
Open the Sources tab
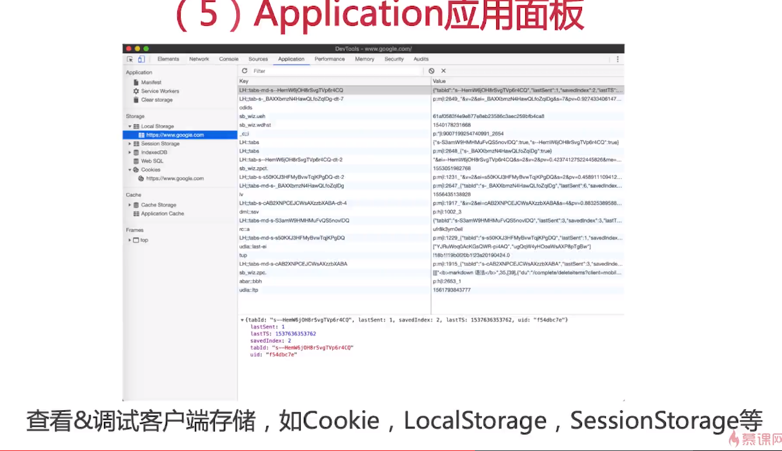(x=258, y=59)
